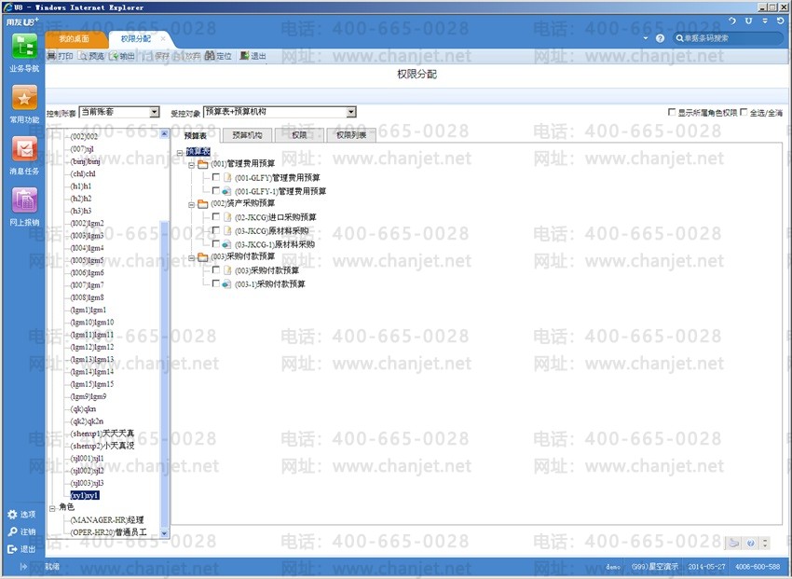Click the 打印 print toolbar icon
Screen dimensions: 792x579
point(51,56)
